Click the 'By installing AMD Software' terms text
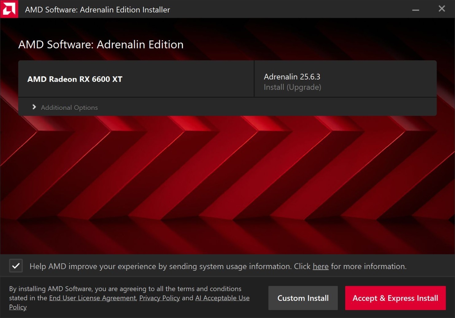The height and width of the screenshot is (318, 455). coord(125,289)
